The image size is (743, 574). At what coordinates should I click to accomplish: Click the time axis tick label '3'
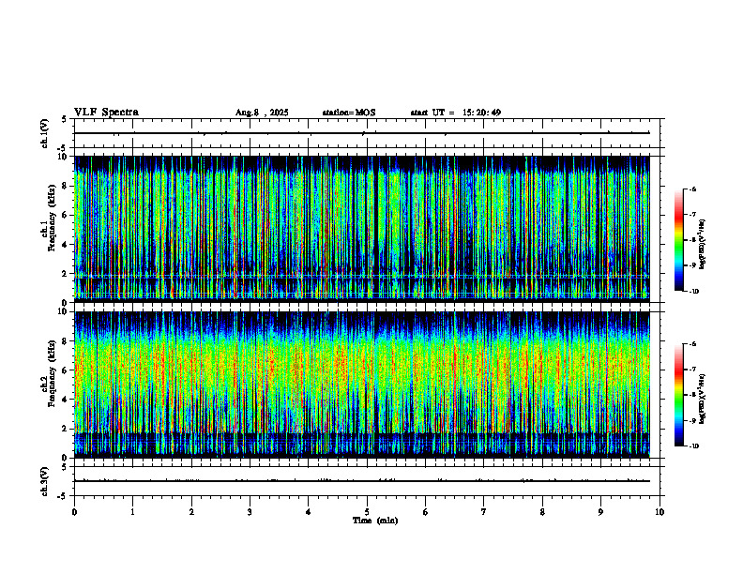pyautogui.click(x=250, y=512)
